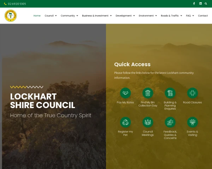This screenshot has height=169, width=212.
Task: Click the Building & Planning crane icon
Action: [170, 93]
